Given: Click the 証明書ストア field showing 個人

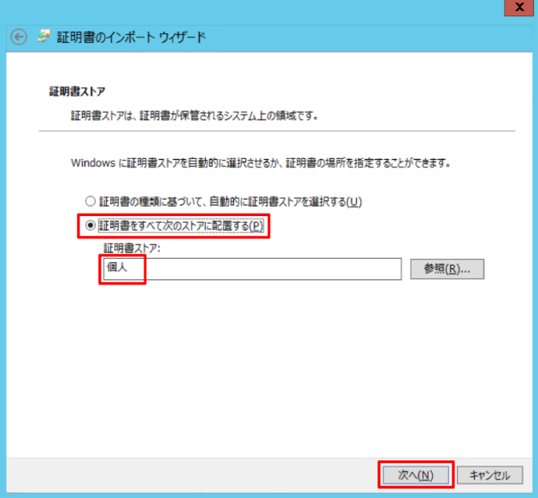Looking at the screenshot, I should coord(252,269).
